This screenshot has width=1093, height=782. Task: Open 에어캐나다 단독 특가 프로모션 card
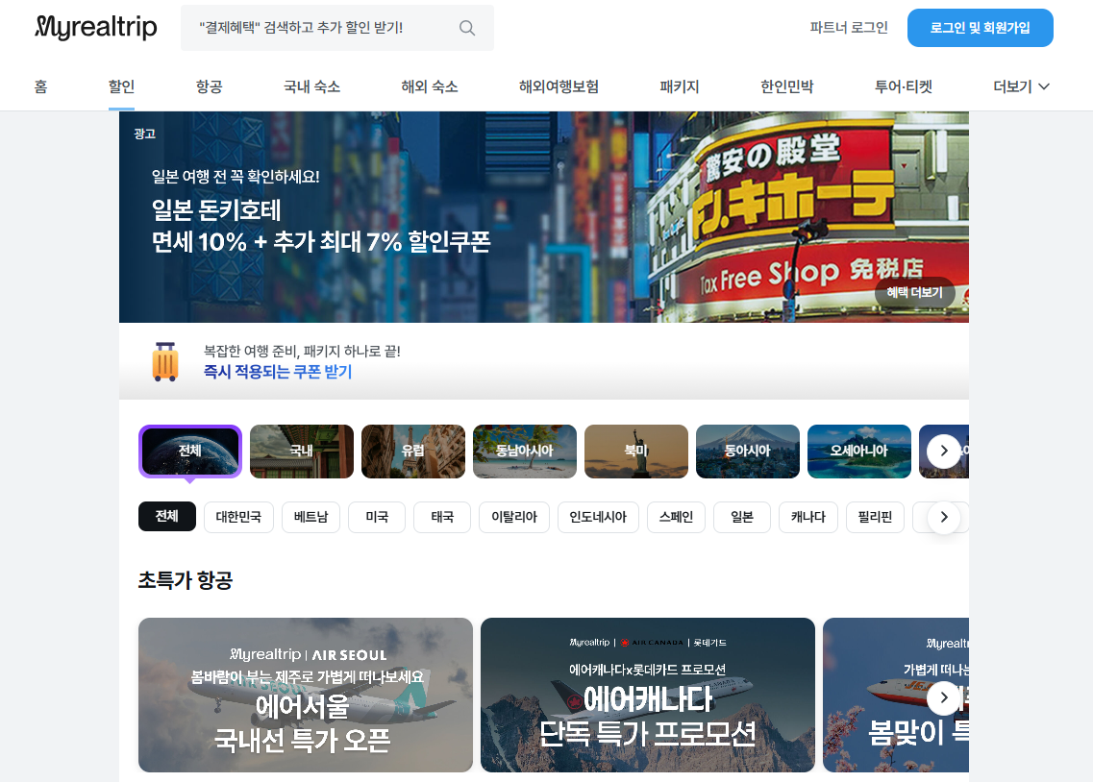point(648,695)
